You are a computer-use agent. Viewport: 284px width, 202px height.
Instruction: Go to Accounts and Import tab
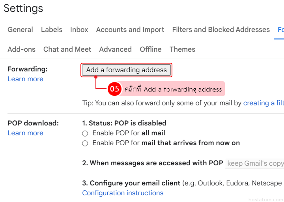click(x=130, y=30)
